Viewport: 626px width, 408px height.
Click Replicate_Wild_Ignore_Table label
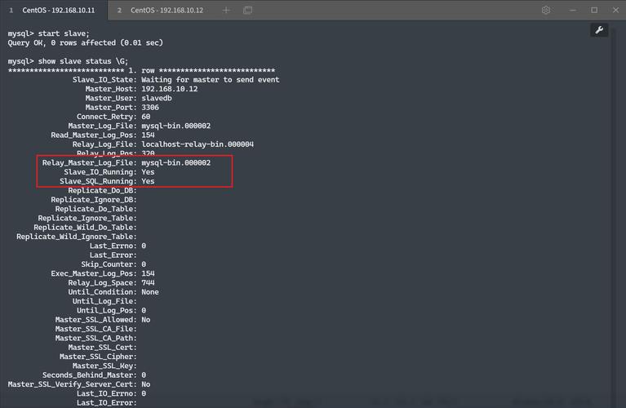(77, 237)
